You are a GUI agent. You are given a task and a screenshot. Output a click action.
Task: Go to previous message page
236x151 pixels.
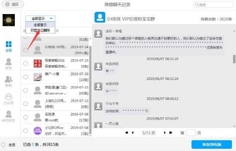[133, 132]
